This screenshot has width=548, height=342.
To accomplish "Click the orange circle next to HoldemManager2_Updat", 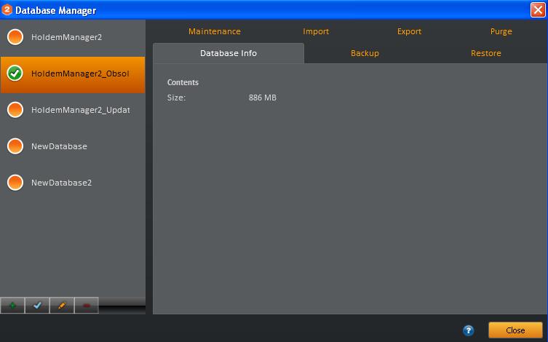I will (x=15, y=110).
